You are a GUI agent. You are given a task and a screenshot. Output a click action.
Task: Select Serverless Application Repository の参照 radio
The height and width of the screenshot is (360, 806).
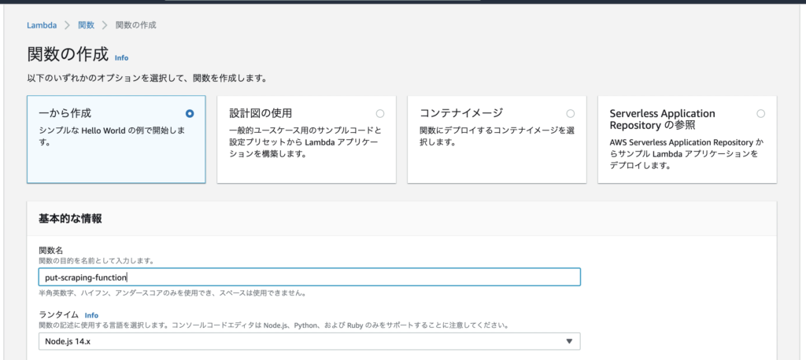point(761,113)
